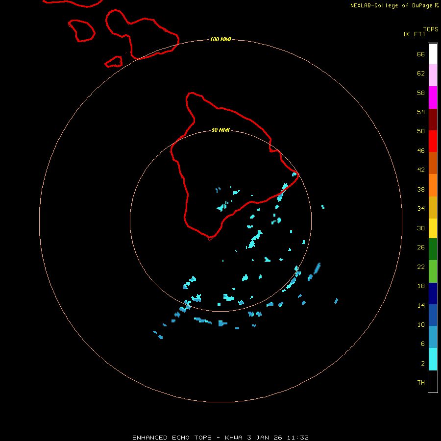This screenshot has width=441, height=441.
Task: Click the legend value 58
Action: [x=421, y=93]
